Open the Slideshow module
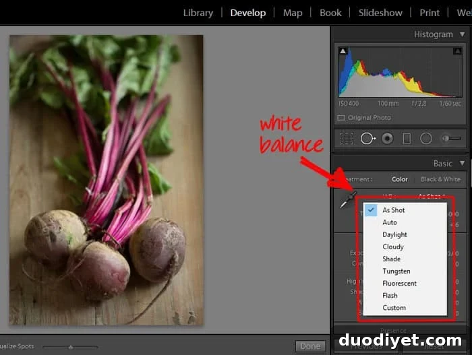The image size is (472, 355). click(x=380, y=13)
